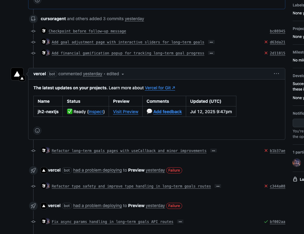Click 'yesterday' timestamp in cursoragent commits header
The height and width of the screenshot is (234, 304).
coord(134,19)
